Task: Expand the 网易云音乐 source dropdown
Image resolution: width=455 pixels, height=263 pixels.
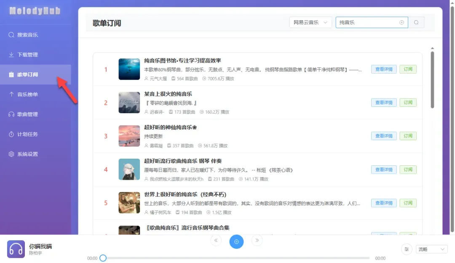Action: [310, 23]
